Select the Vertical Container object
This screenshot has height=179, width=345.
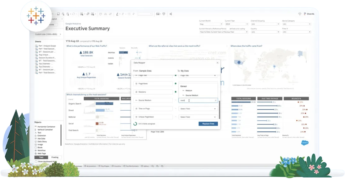(x=44, y=130)
